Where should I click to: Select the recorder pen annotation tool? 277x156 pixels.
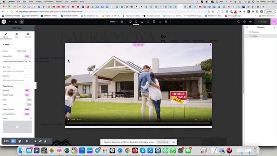(x=40, y=141)
